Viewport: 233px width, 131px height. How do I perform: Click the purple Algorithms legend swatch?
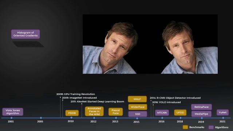pyautogui.click(x=211, y=127)
